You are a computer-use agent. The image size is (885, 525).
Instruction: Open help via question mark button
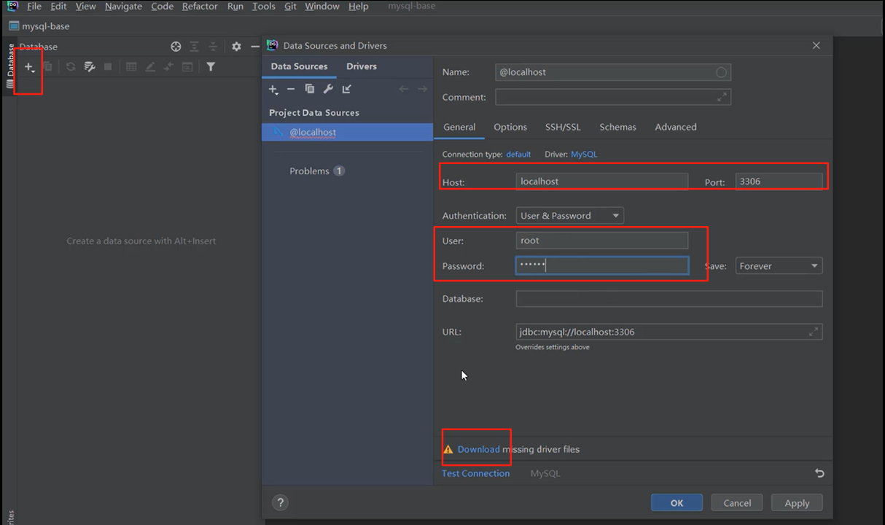click(x=280, y=502)
